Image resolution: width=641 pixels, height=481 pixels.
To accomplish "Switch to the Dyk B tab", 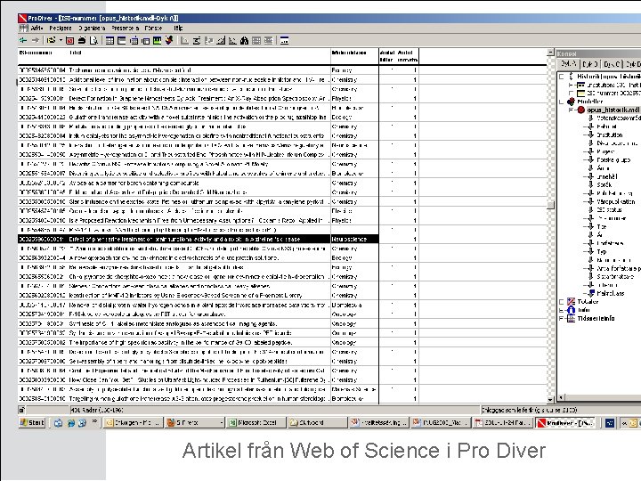I will (x=590, y=64).
